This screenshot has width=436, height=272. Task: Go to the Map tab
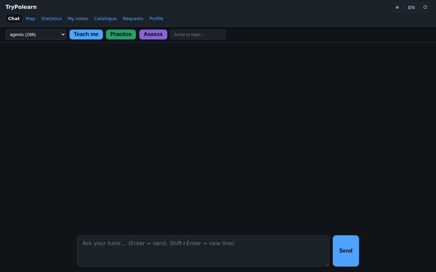(x=30, y=19)
